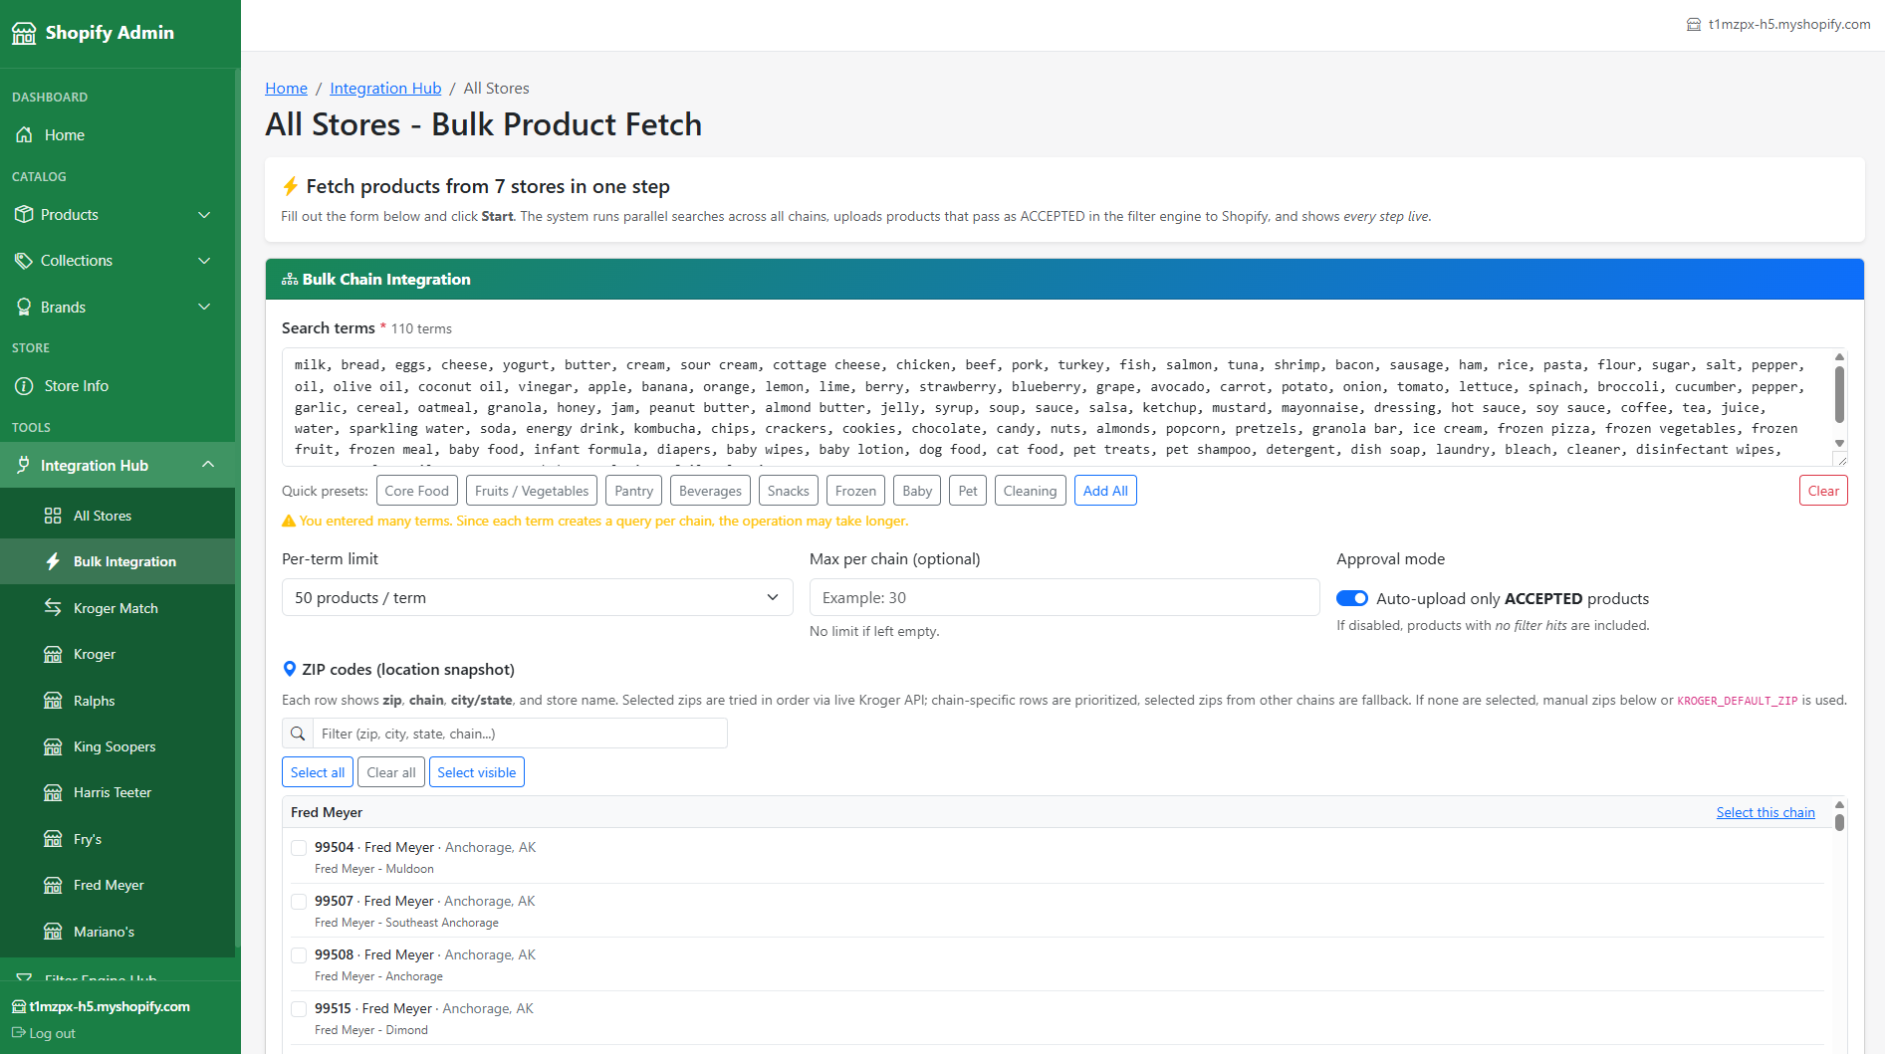Viewport: 1885px width, 1054px height.
Task: Click the Harris Teeter store icon
Action: (x=53, y=792)
